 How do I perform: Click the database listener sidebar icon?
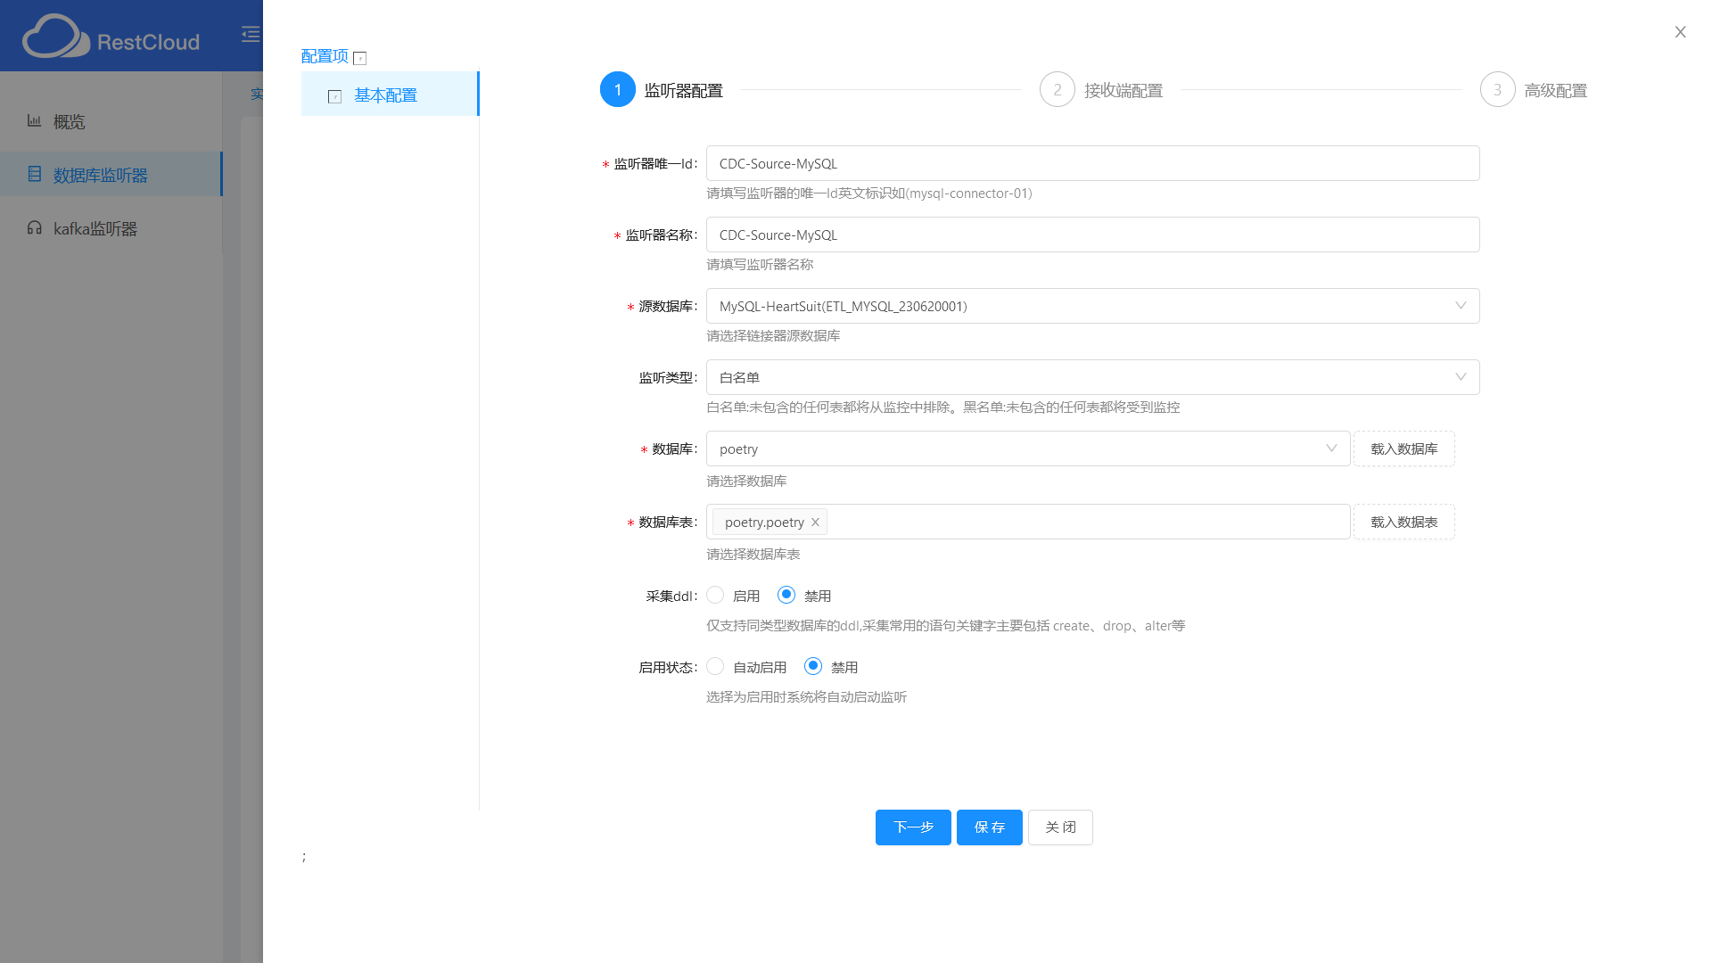[x=34, y=174]
